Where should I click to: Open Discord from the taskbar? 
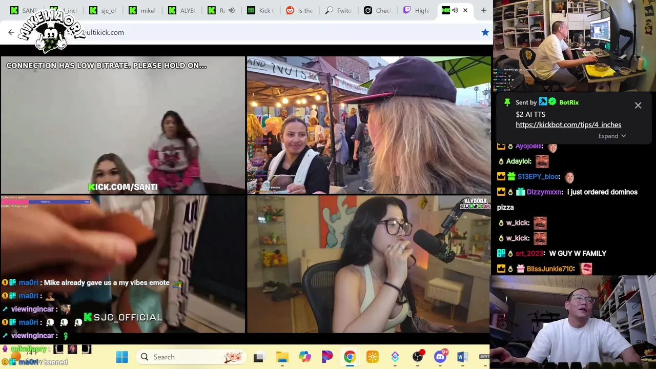point(440,357)
